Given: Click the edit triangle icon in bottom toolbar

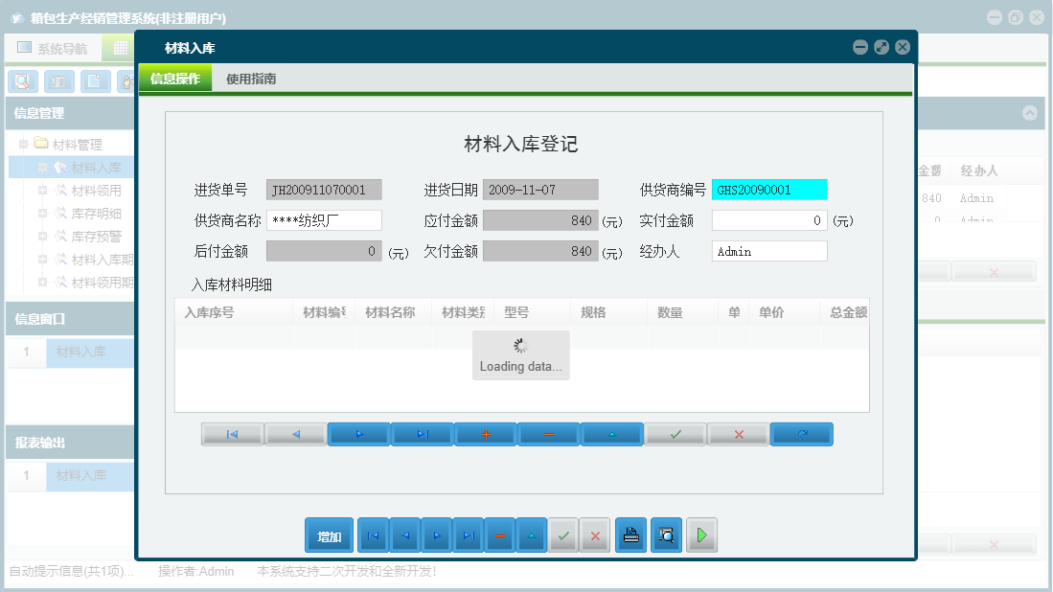Looking at the screenshot, I should click(x=531, y=535).
